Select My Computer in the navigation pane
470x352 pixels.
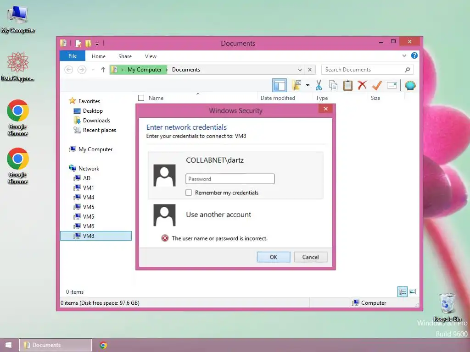click(x=95, y=149)
